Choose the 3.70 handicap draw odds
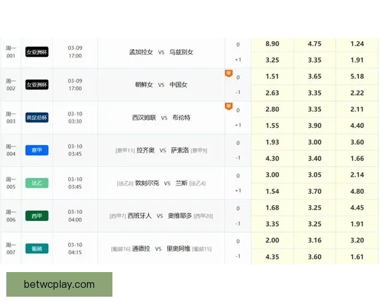The width and height of the screenshot is (379, 303). tap(315, 191)
